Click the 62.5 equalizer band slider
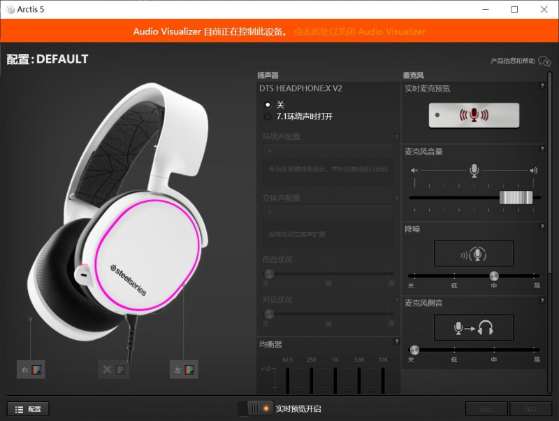Viewport: 559px width, 421px height. coord(287,380)
